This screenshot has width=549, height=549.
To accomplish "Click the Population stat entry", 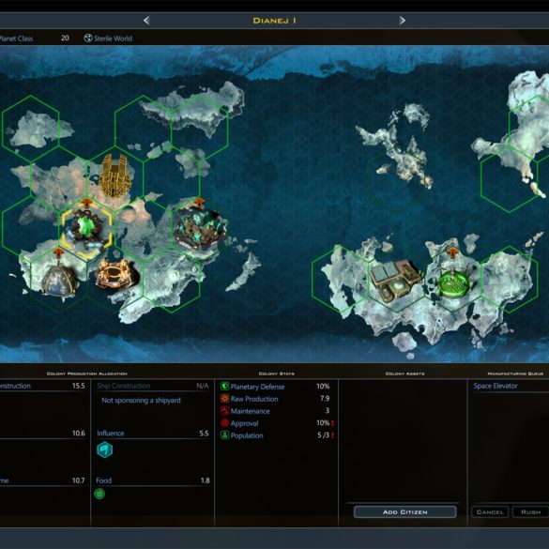I will point(277,435).
